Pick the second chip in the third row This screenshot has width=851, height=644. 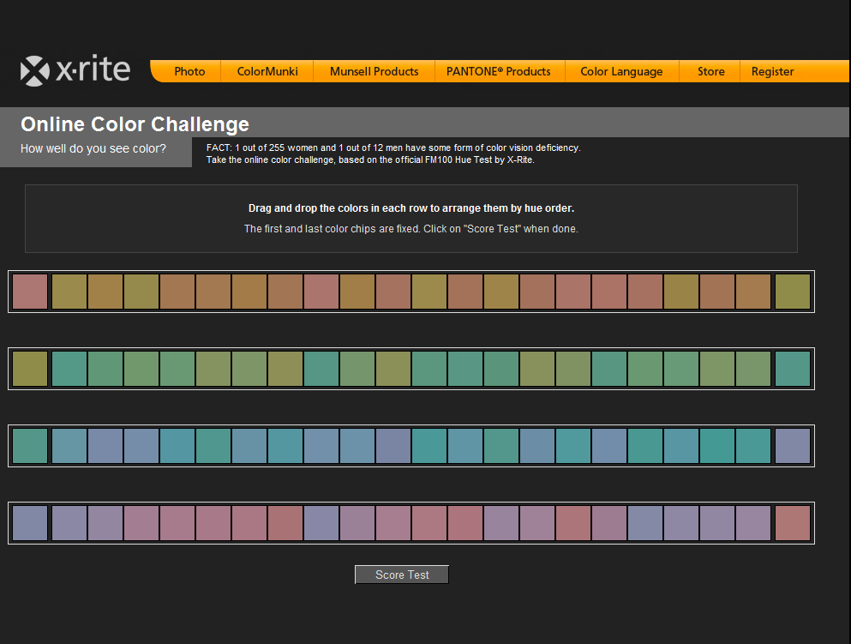coord(69,446)
